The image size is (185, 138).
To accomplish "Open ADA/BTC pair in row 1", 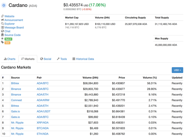I will [42, 83].
